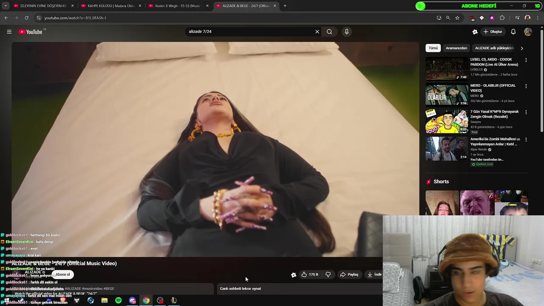Viewport: 544px width, 306px height.
Task: Open the Chrome three-dot menu
Action: coord(538,18)
